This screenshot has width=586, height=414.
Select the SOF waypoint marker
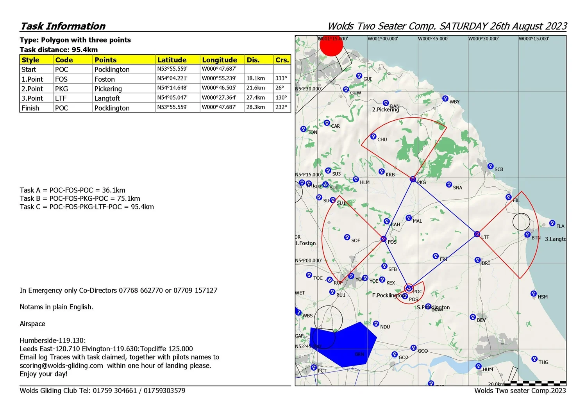tap(347, 237)
